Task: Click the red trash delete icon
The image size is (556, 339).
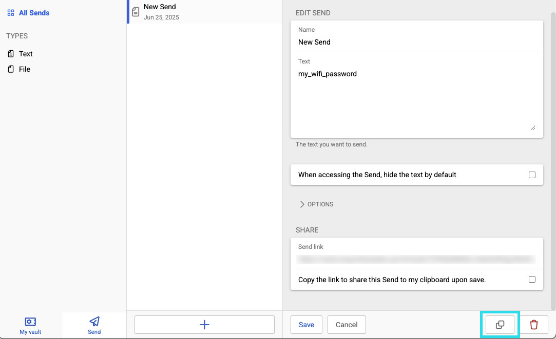Action: point(534,325)
